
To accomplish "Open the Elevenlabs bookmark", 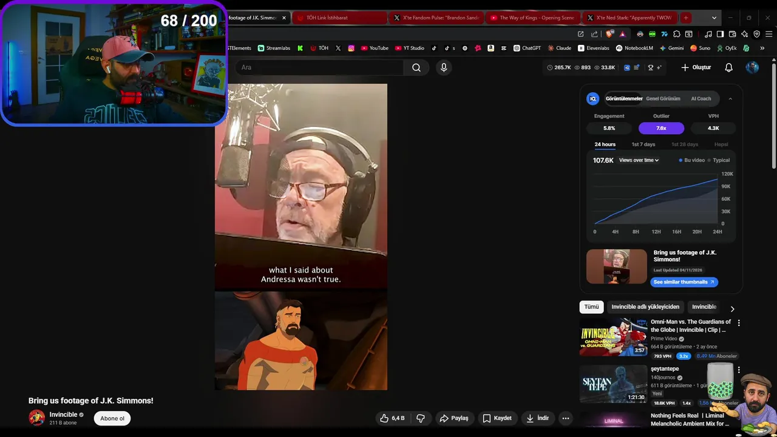I will pyautogui.click(x=594, y=48).
